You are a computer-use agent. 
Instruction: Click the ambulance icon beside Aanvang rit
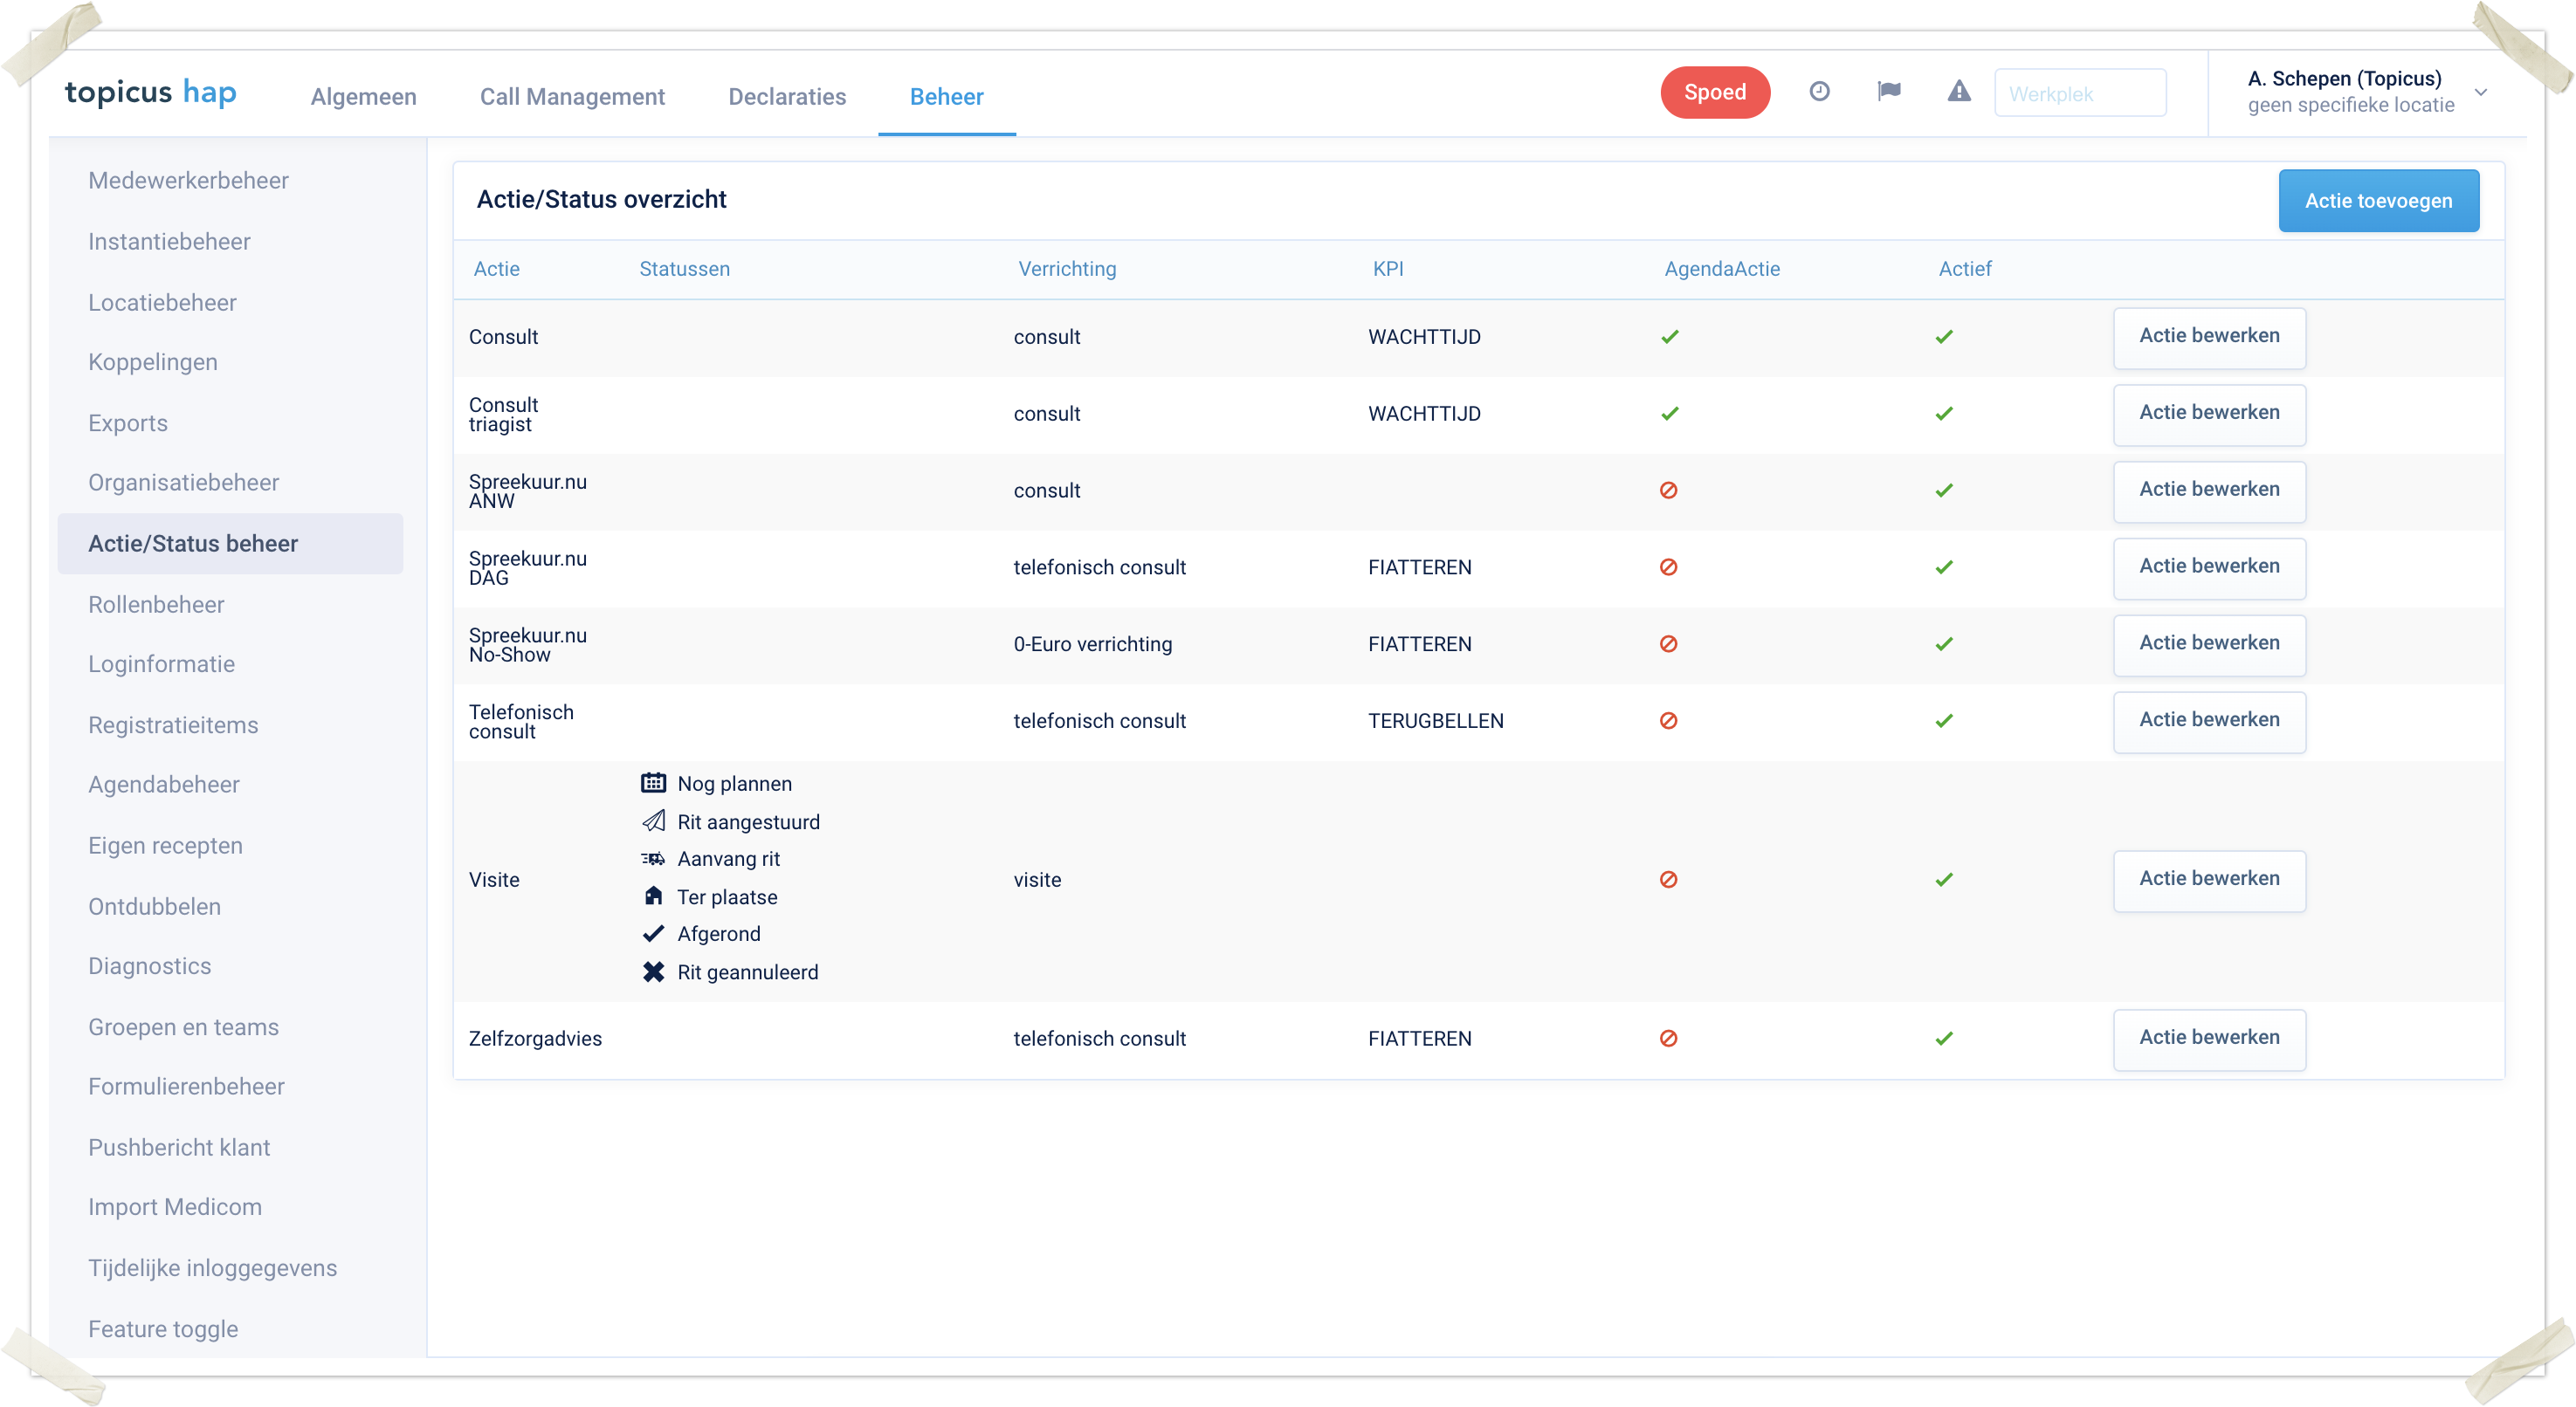[653, 860]
